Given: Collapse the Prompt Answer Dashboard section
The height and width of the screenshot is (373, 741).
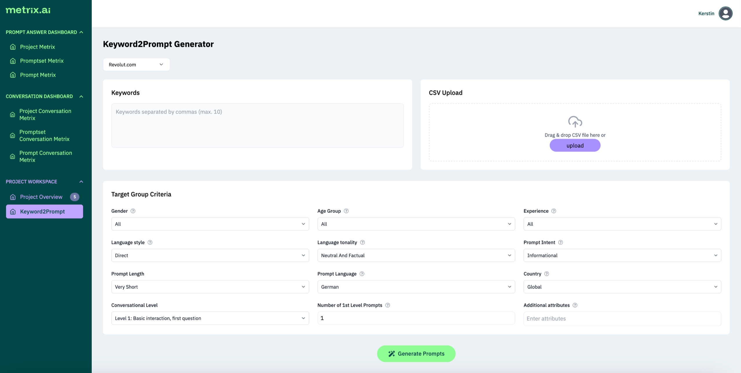Looking at the screenshot, I should click(81, 32).
